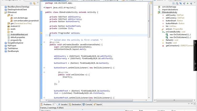The height and width of the screenshot is (111, 197).
Task: Click the Outline horizontal scrollbar thumb
Action: 175,100
